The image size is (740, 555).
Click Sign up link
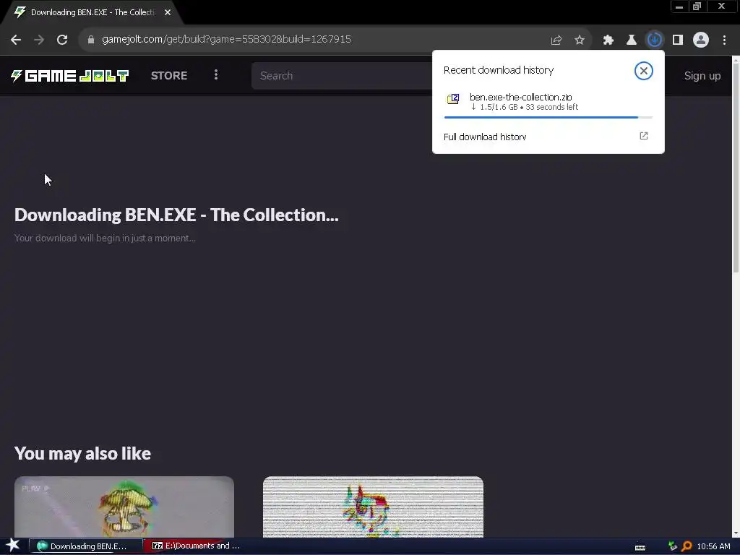[702, 76]
